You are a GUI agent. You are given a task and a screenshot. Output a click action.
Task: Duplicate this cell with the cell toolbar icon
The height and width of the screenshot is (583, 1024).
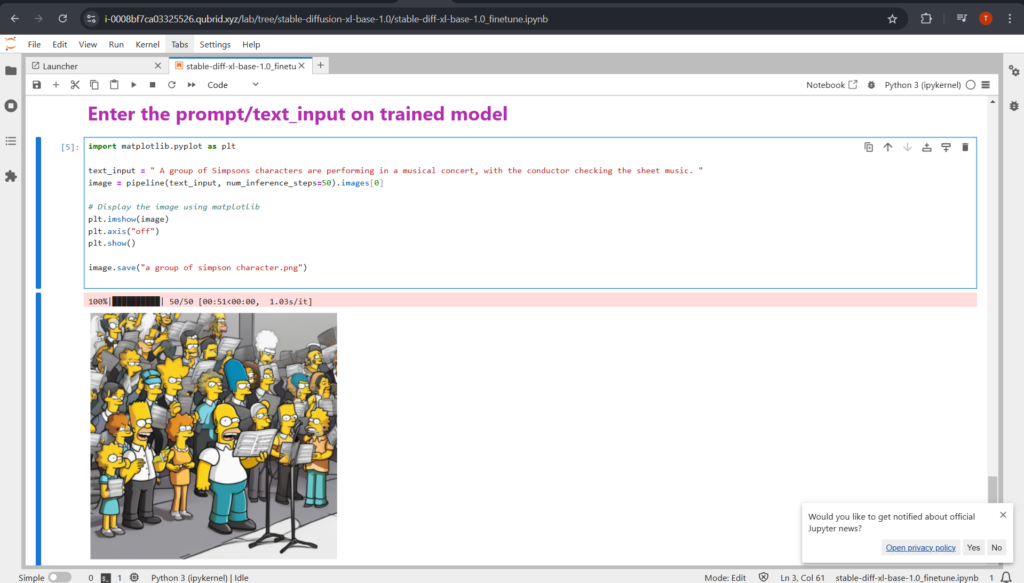tap(869, 147)
